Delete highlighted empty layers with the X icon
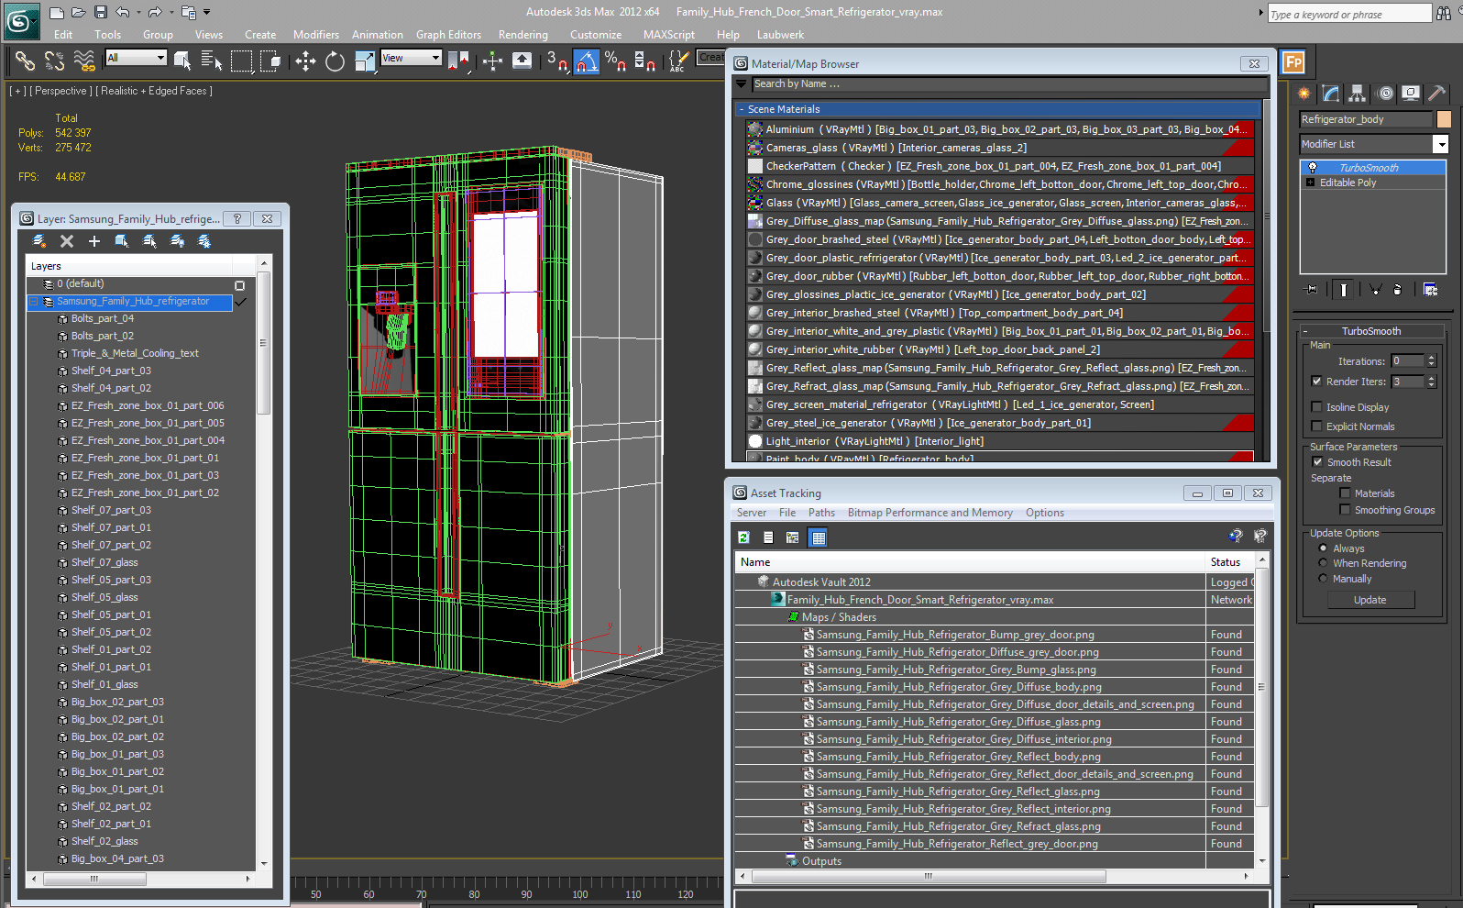 (67, 241)
